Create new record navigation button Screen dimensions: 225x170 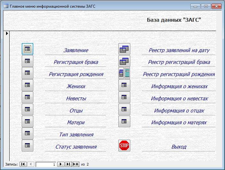(76, 164)
